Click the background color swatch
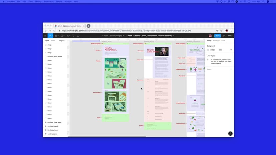 [x=208, y=50]
